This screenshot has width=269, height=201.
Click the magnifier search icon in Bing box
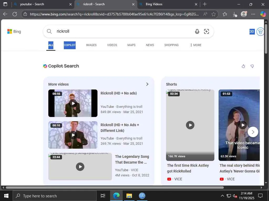[49, 31]
